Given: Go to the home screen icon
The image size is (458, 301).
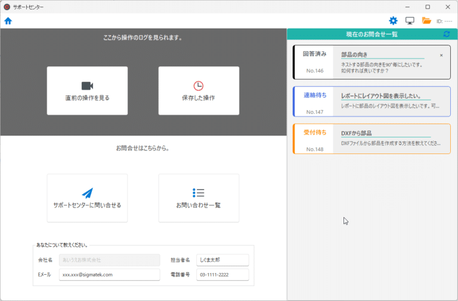Looking at the screenshot, I should coord(8,21).
